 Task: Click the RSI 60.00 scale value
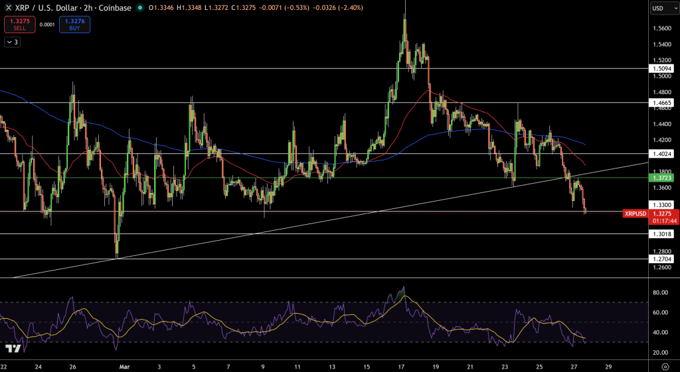(659, 313)
